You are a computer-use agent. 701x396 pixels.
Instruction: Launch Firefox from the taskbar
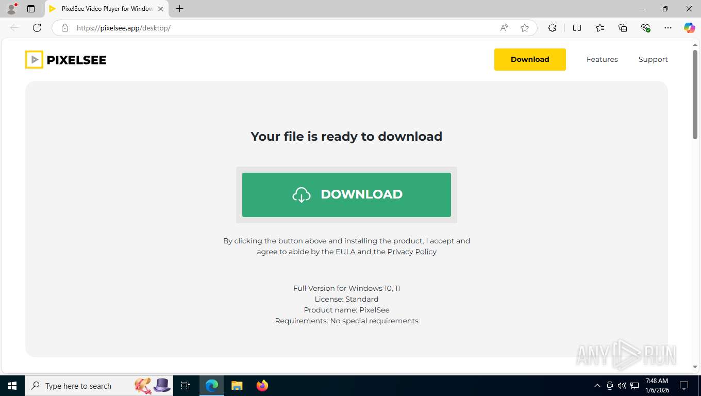click(262, 386)
